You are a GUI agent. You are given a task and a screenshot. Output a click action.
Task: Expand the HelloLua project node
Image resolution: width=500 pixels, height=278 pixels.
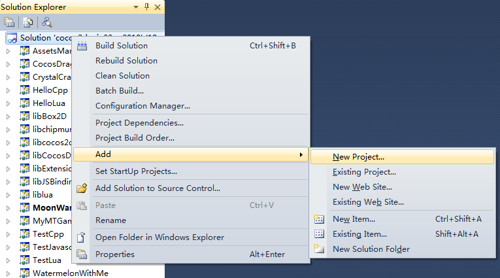tap(8, 103)
